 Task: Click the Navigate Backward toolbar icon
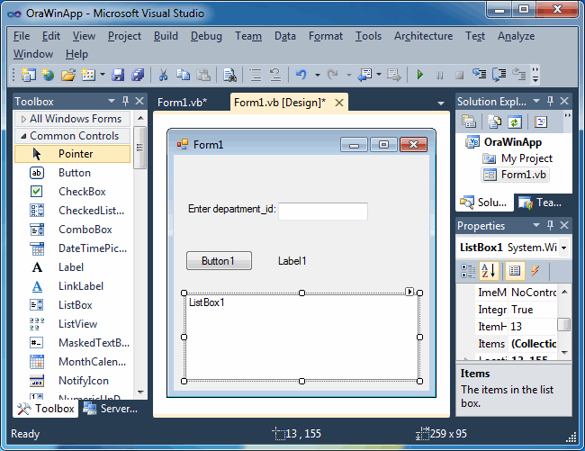pyautogui.click(x=364, y=75)
